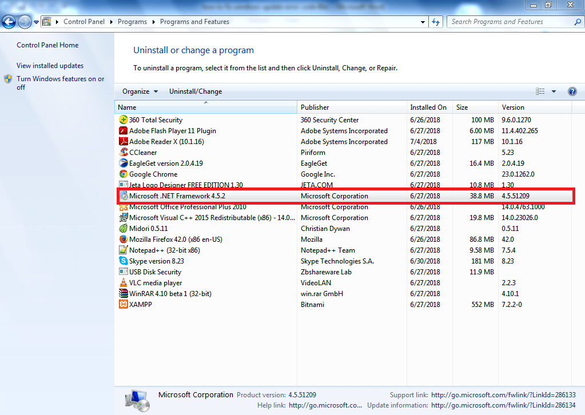Open the Help link go.microsoft.co...
The image size is (585, 415).
325,405
